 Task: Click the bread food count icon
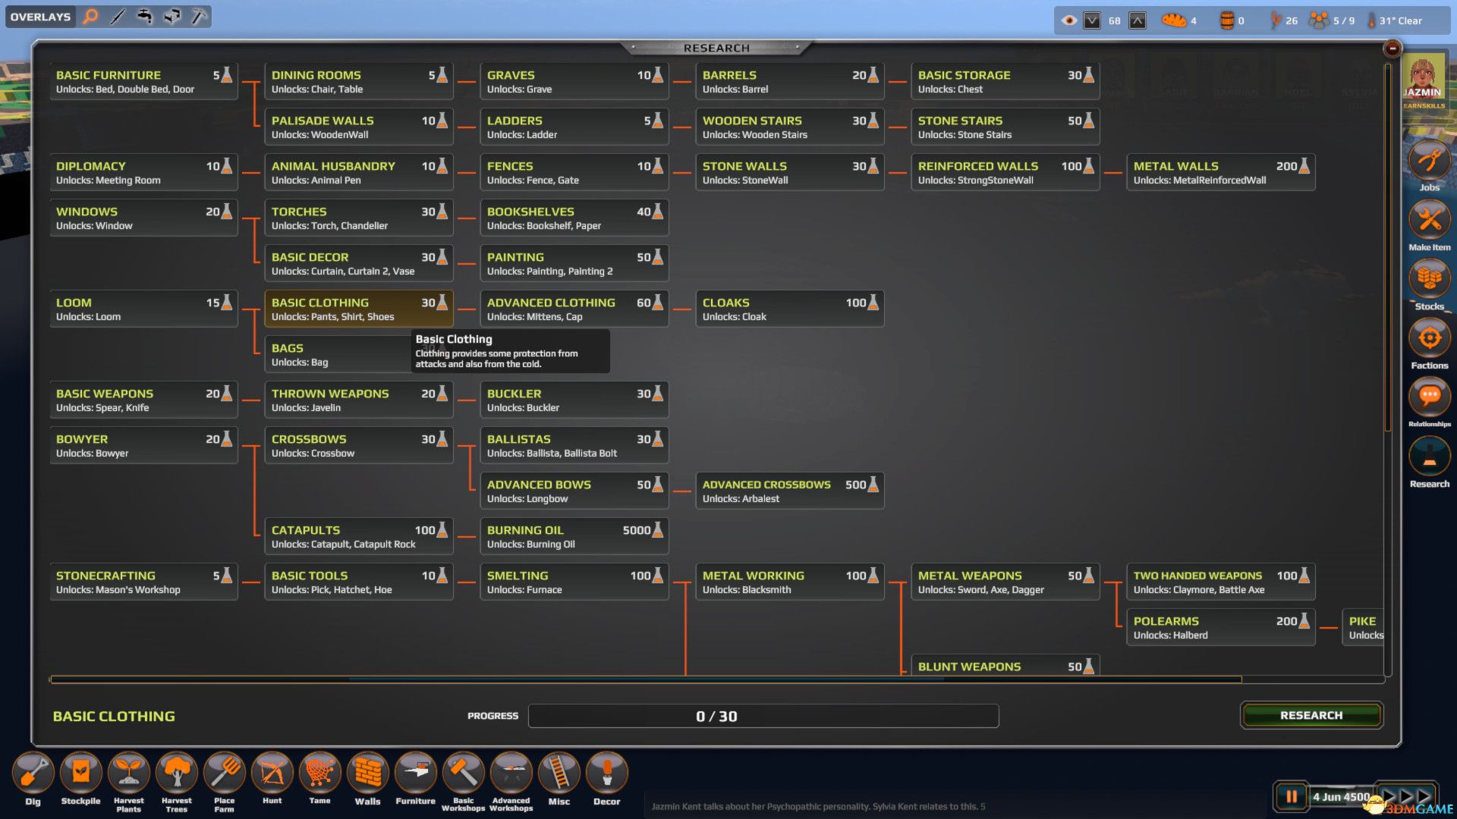1174,20
